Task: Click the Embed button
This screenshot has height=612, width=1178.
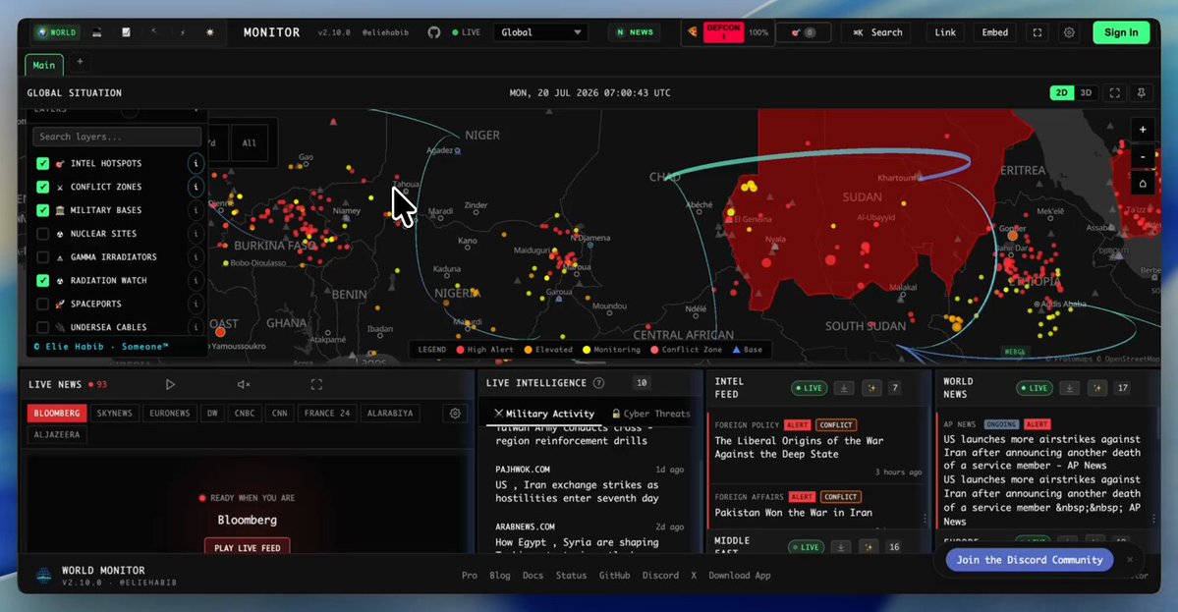Action: point(994,32)
